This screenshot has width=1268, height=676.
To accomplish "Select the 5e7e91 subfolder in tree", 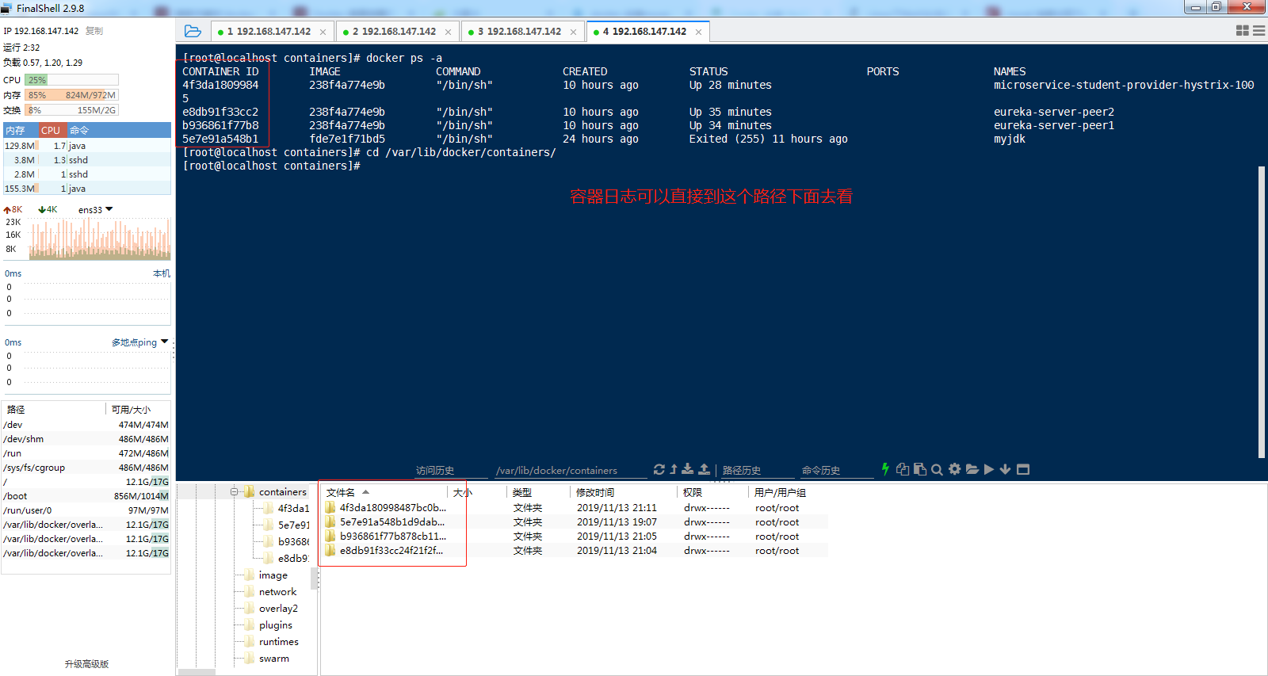I will point(293,525).
